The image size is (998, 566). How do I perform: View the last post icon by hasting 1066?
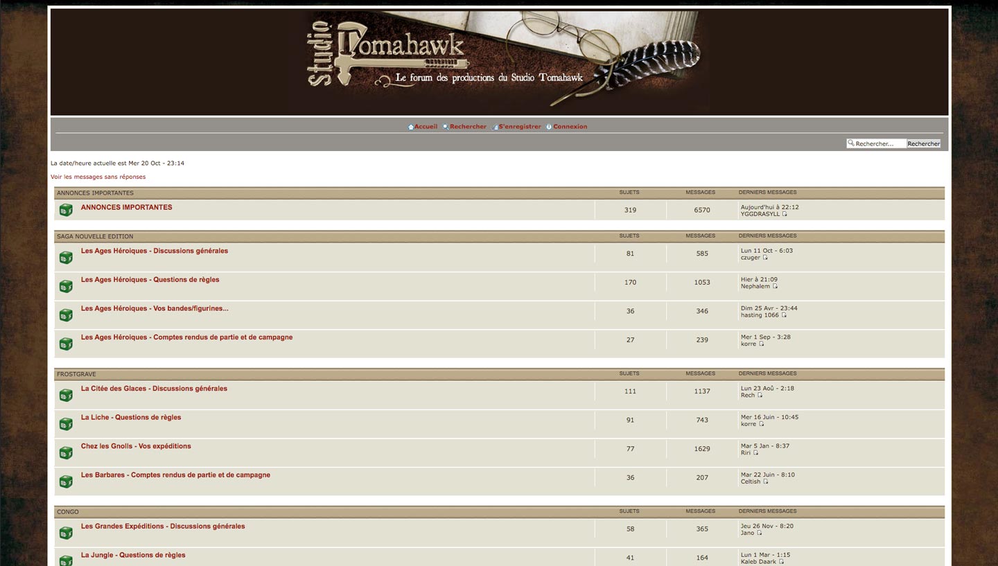[x=784, y=315]
